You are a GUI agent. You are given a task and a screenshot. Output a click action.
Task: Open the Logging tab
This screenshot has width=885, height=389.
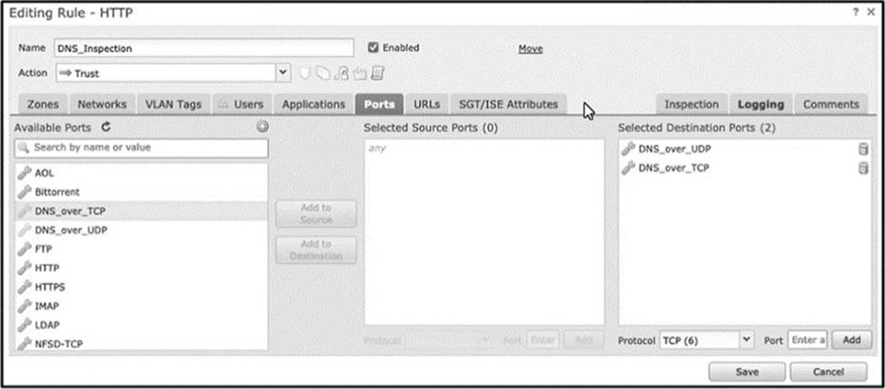pyautogui.click(x=761, y=104)
